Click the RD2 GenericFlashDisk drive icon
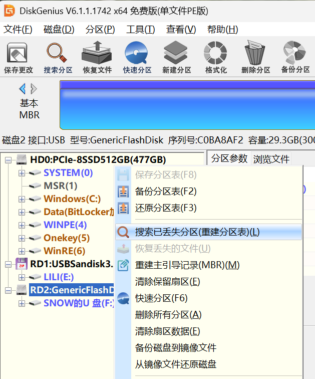This screenshot has height=379, width=315. point(22,290)
